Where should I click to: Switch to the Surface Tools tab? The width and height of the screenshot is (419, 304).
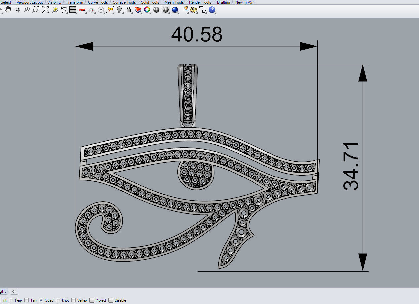pyautogui.click(x=124, y=2)
